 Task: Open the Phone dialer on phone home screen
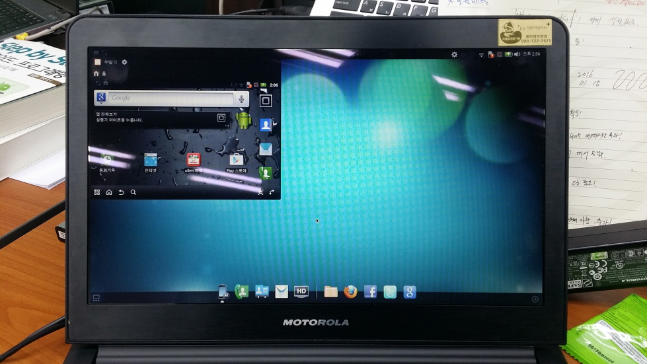click(x=265, y=173)
